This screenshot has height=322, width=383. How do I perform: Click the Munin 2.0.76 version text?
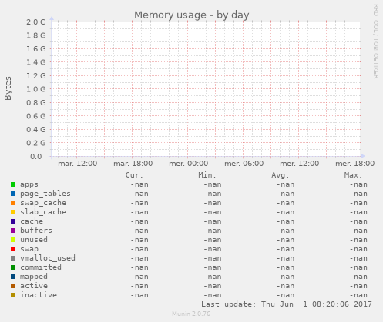(x=191, y=314)
